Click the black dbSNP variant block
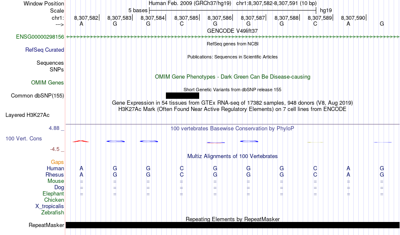The image size is (400, 235). coord(182,96)
